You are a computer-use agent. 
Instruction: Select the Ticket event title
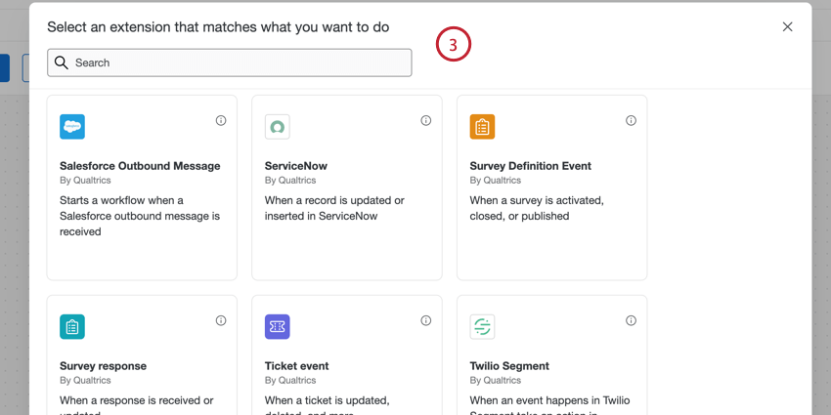[x=297, y=366]
